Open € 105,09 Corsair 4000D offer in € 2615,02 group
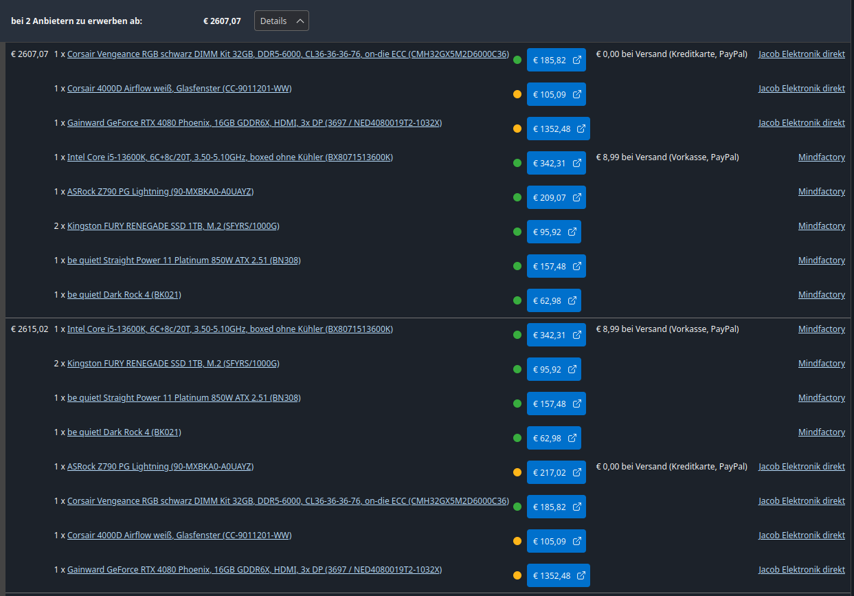The height and width of the screenshot is (596, 854). (x=557, y=541)
